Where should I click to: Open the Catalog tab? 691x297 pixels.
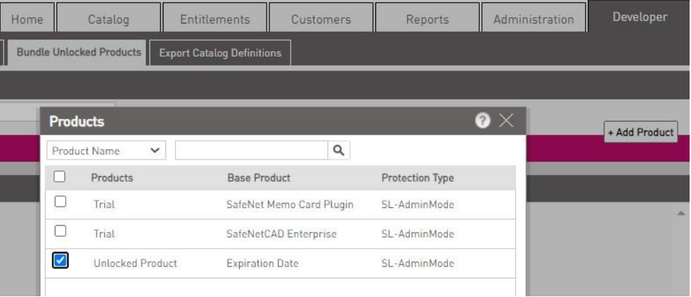[x=109, y=20]
